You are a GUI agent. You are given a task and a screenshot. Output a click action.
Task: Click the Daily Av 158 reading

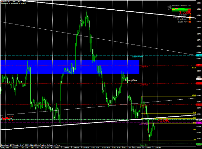[x=185, y=22]
